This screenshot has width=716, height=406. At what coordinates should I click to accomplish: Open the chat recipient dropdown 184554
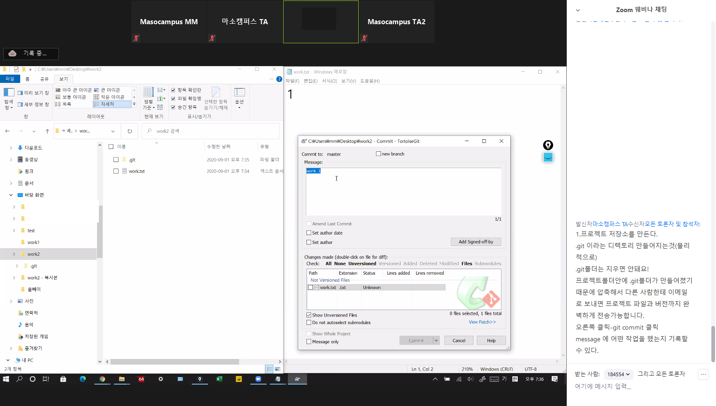pos(618,374)
